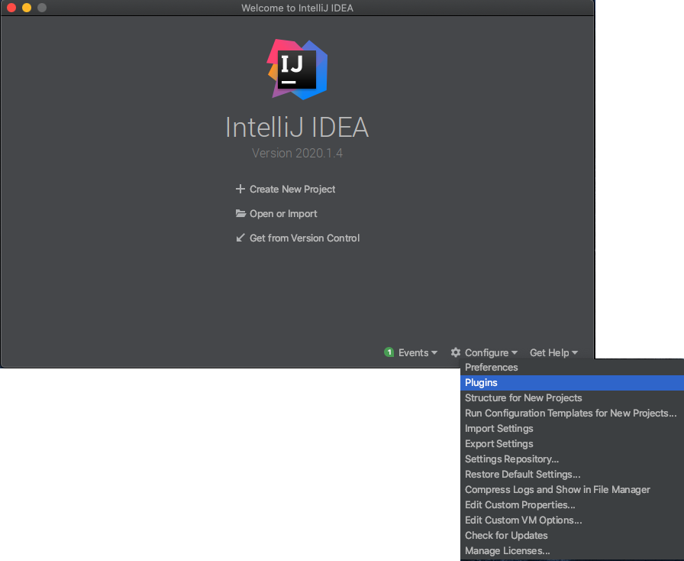Click the folder icon beside Open or Import
Viewport: 684px width, 561px height.
click(240, 213)
